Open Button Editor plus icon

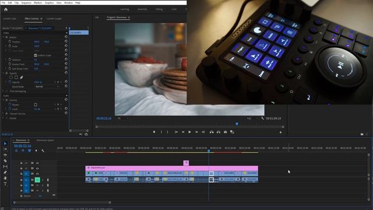(281, 132)
